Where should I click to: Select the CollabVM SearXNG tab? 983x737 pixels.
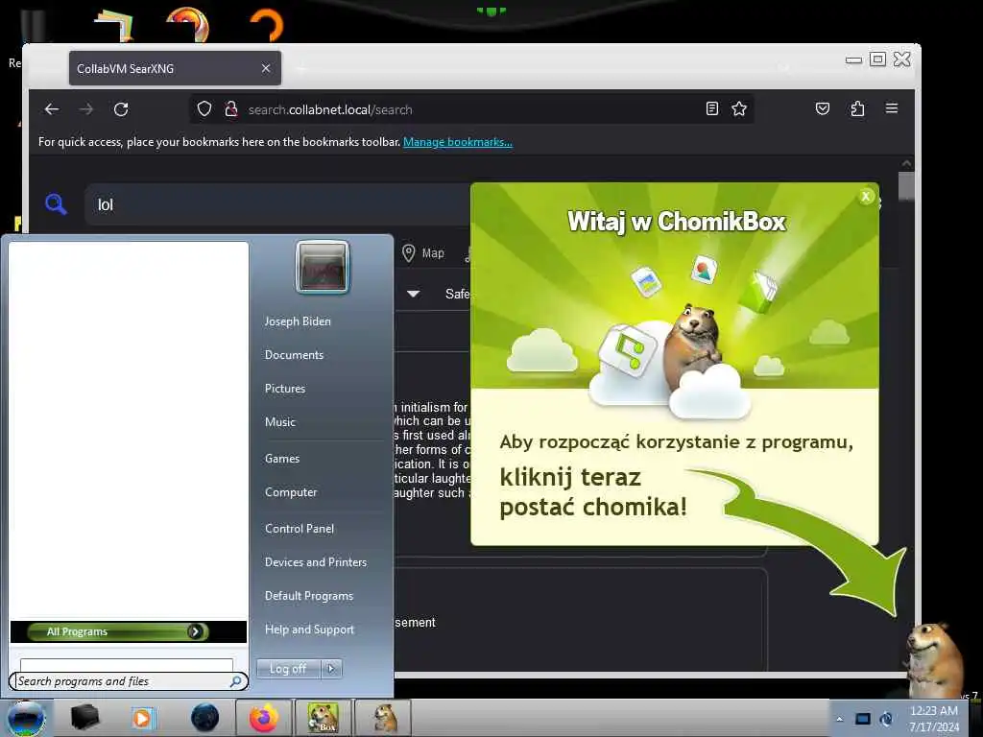(x=175, y=68)
